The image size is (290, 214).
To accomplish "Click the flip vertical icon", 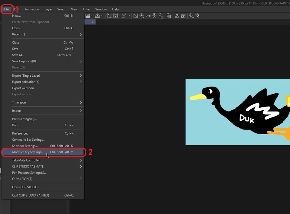I will coord(154,16).
